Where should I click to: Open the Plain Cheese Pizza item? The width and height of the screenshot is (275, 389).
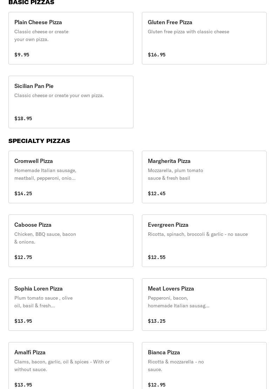tap(71, 38)
